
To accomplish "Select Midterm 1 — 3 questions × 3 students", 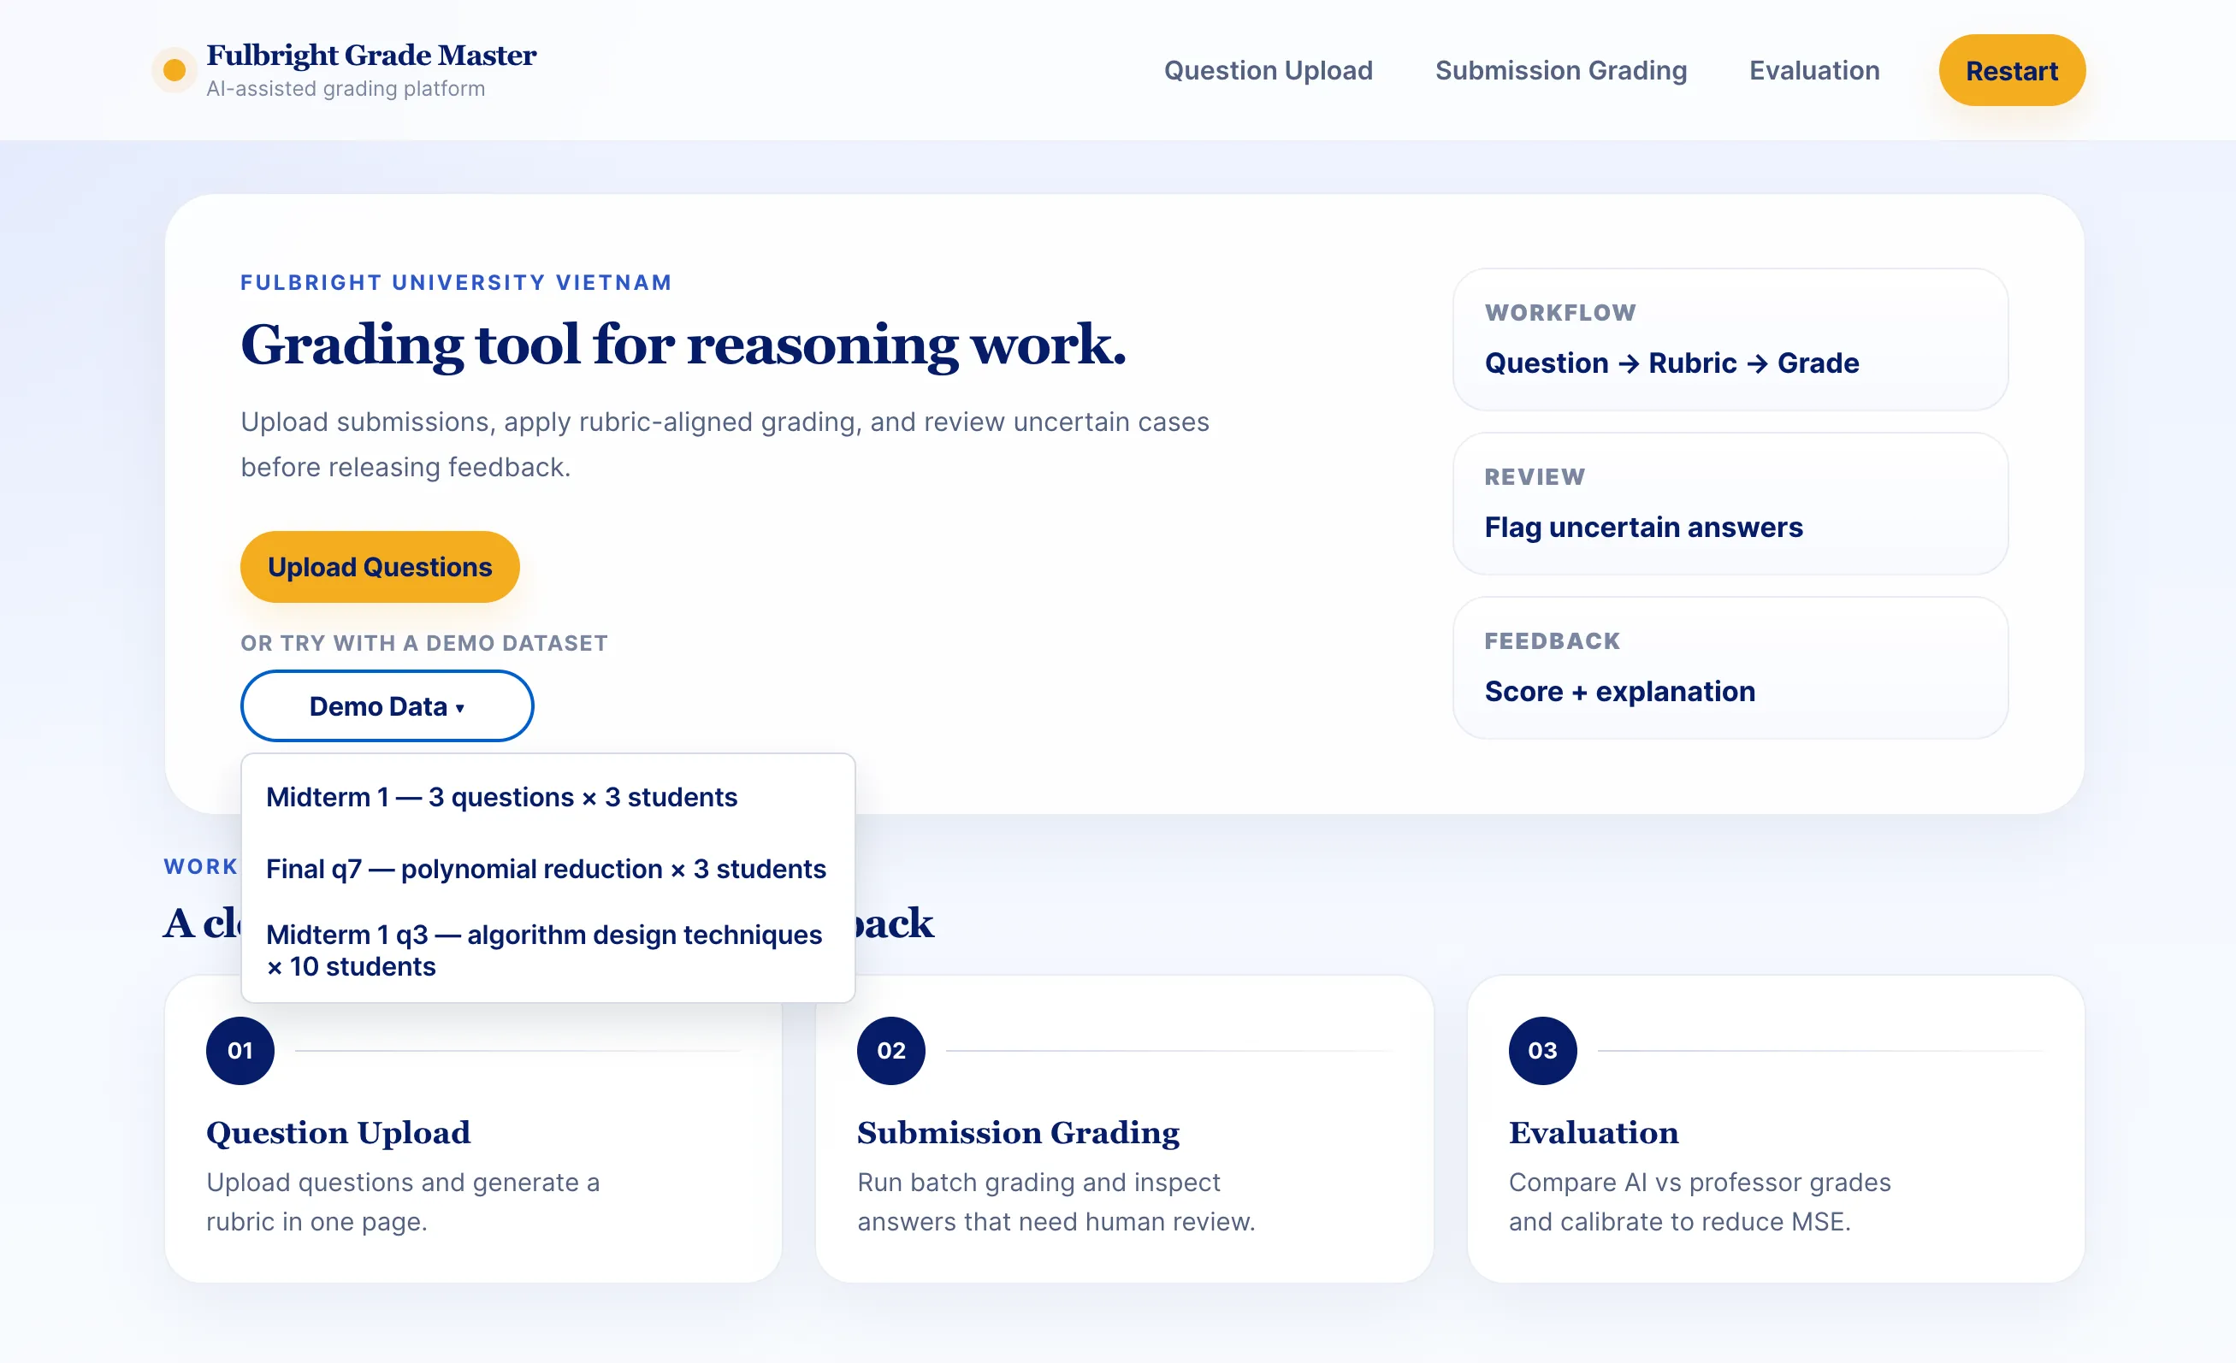I will tap(548, 796).
